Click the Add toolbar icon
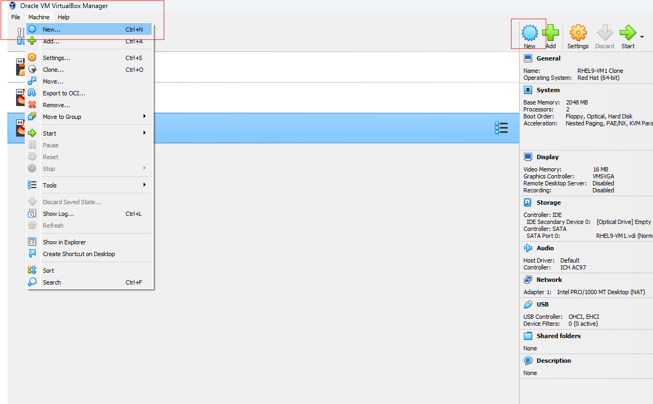Image resolution: width=653 pixels, height=404 pixels. pyautogui.click(x=551, y=33)
